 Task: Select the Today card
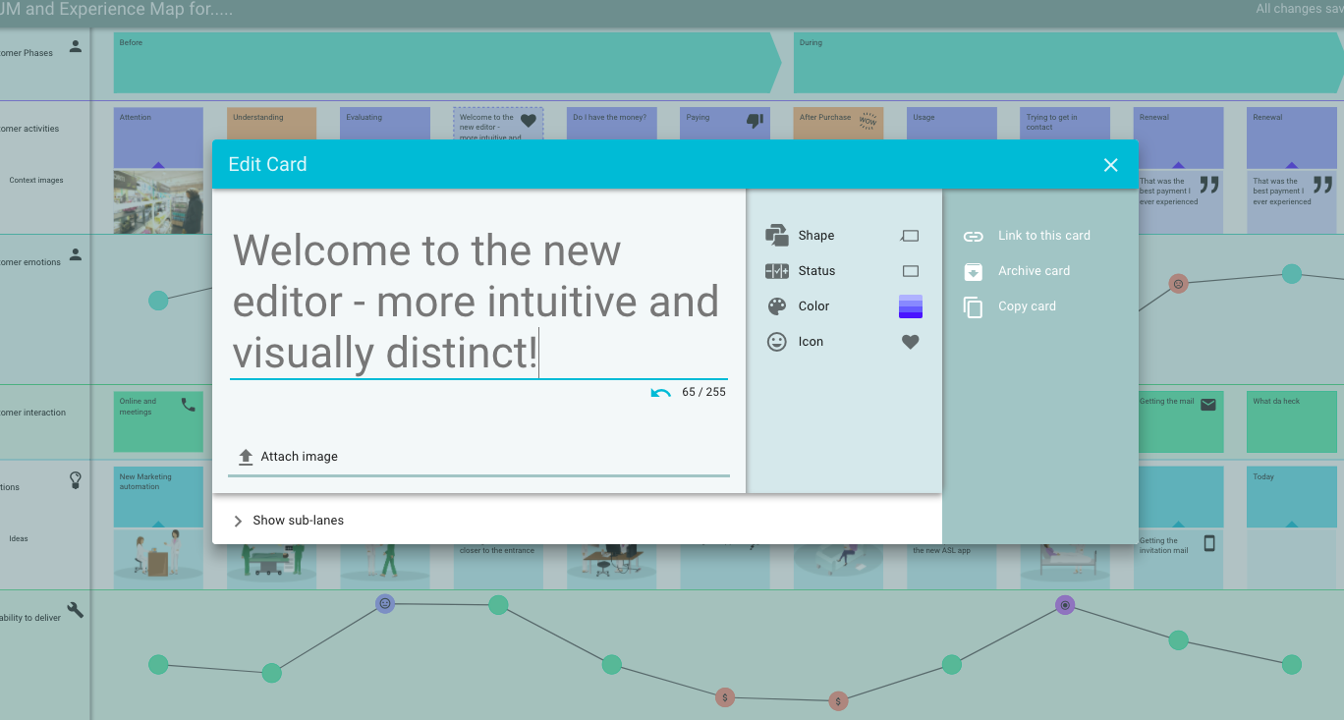1292,497
